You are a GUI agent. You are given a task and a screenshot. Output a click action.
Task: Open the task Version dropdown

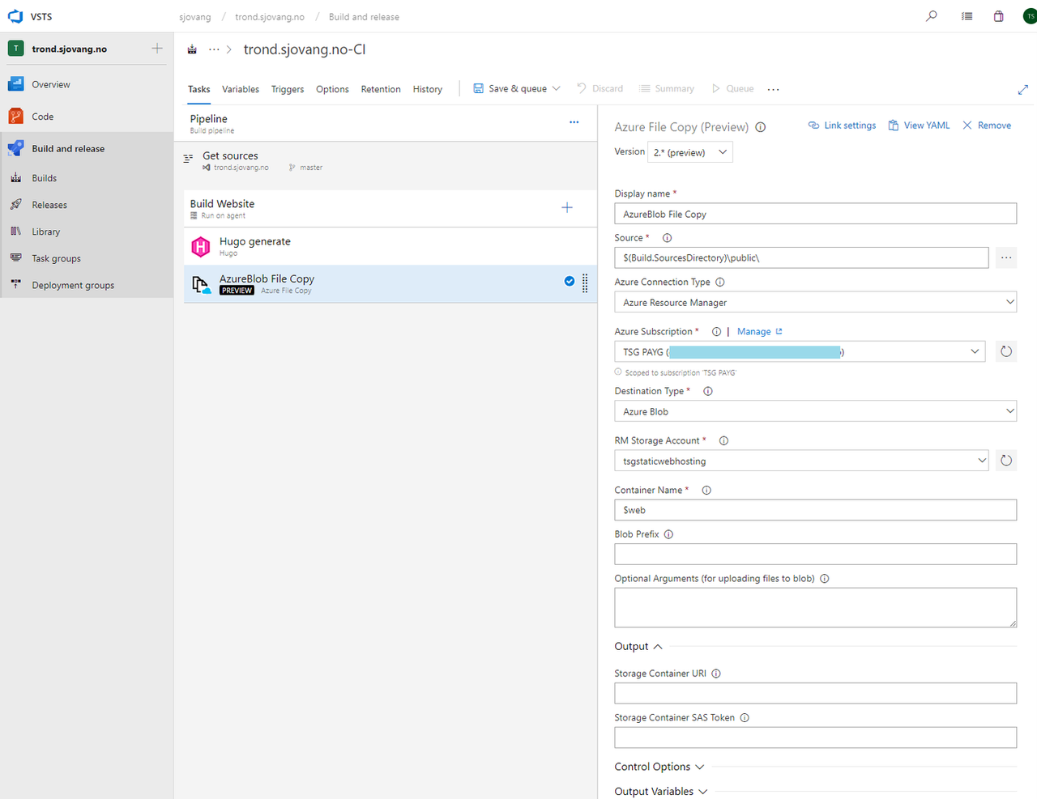[689, 152]
